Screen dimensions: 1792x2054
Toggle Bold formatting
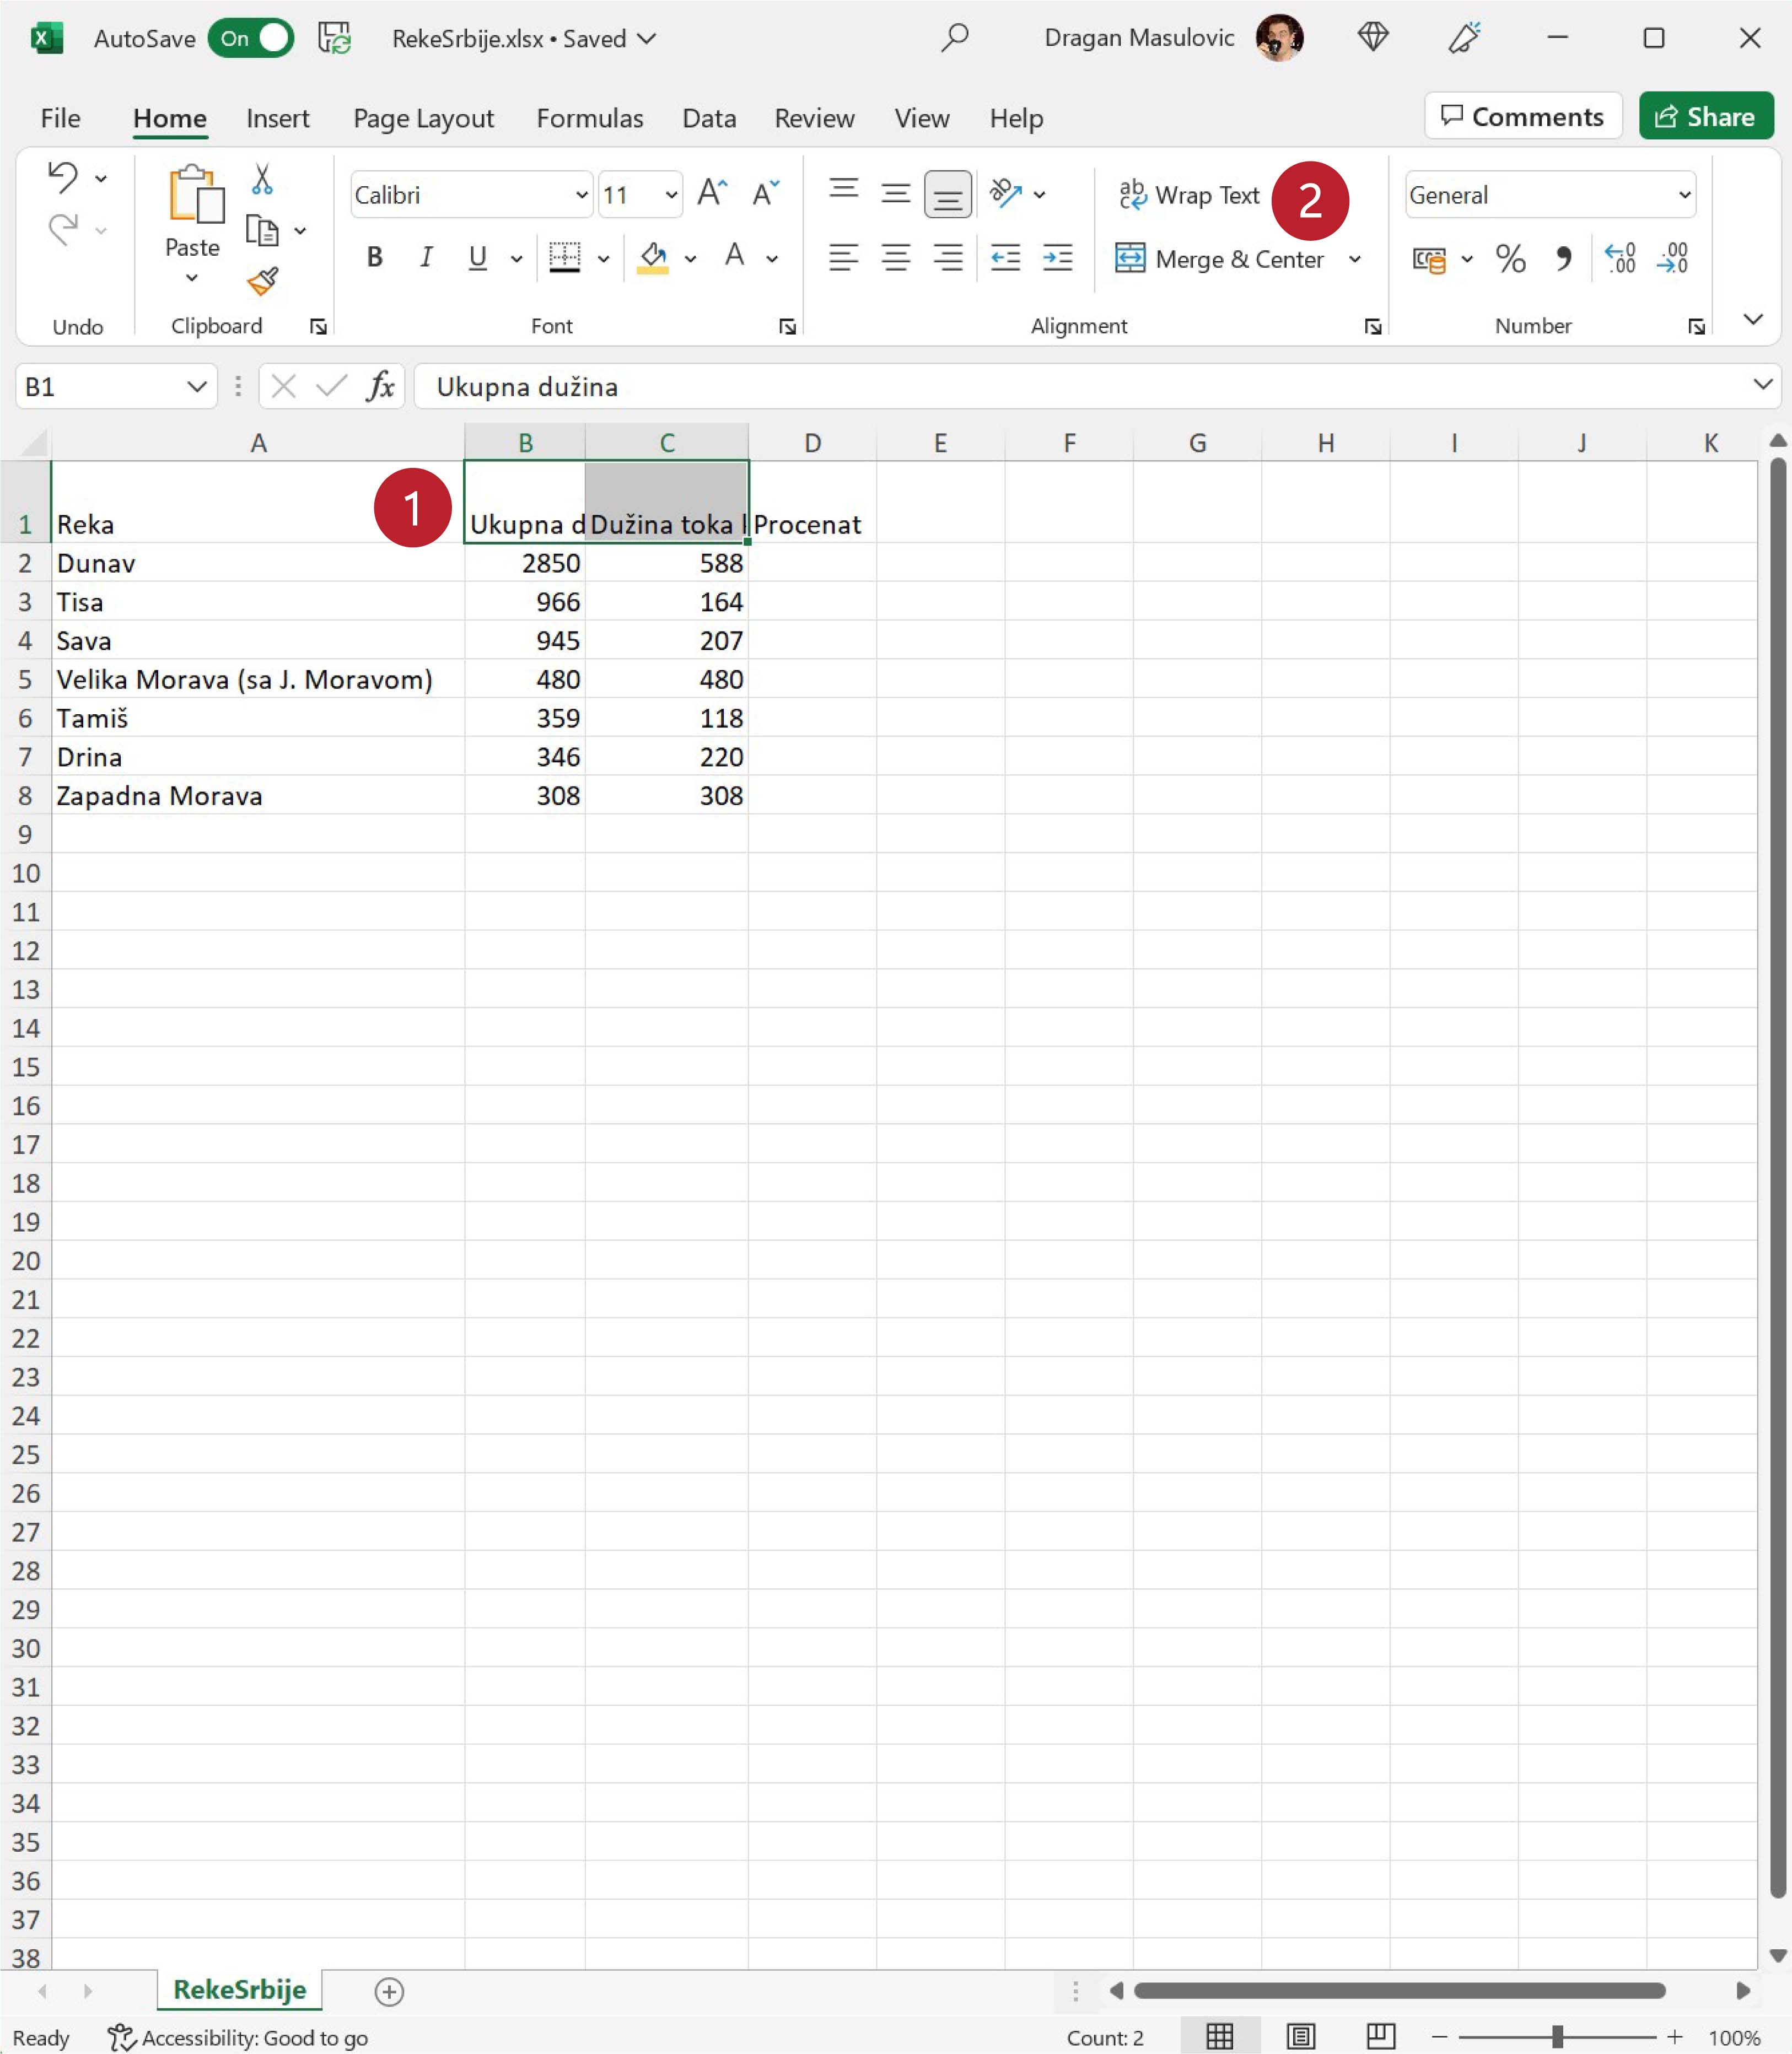point(374,258)
